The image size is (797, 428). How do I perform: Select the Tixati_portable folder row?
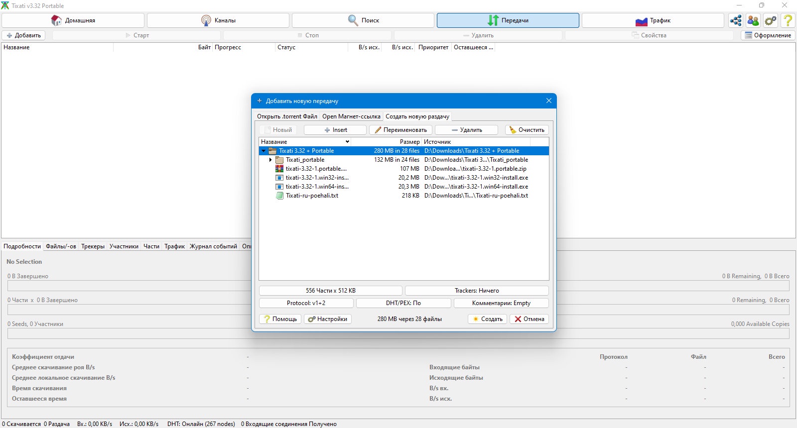[x=404, y=160]
